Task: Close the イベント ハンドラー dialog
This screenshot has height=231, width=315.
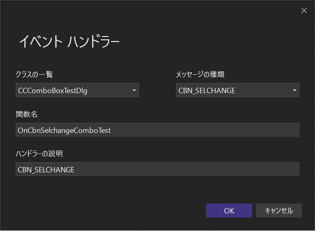Action: [304, 11]
